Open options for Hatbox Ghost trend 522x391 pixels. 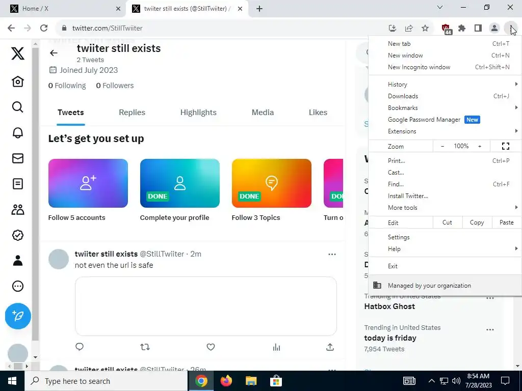pyautogui.click(x=490, y=298)
